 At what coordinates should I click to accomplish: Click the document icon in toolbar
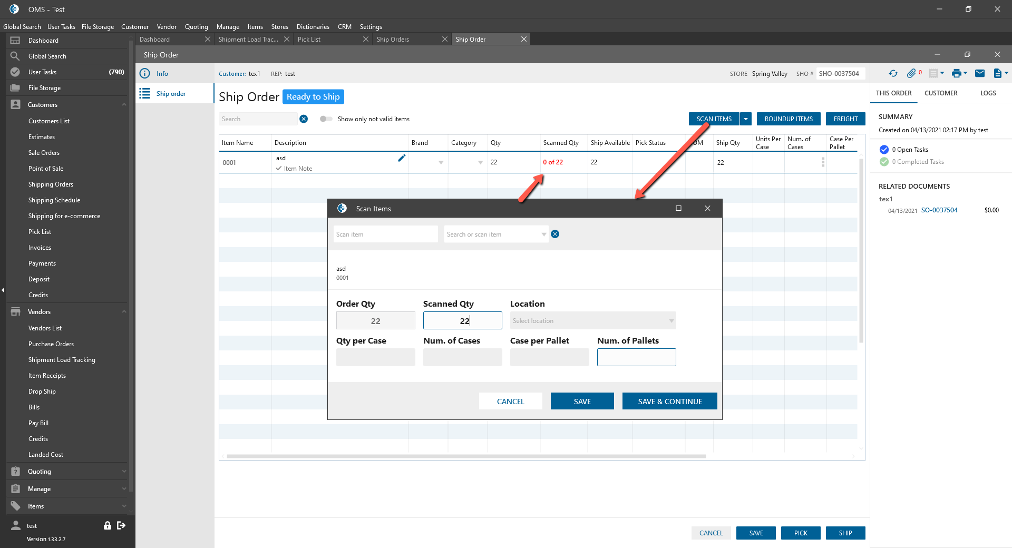click(x=997, y=74)
